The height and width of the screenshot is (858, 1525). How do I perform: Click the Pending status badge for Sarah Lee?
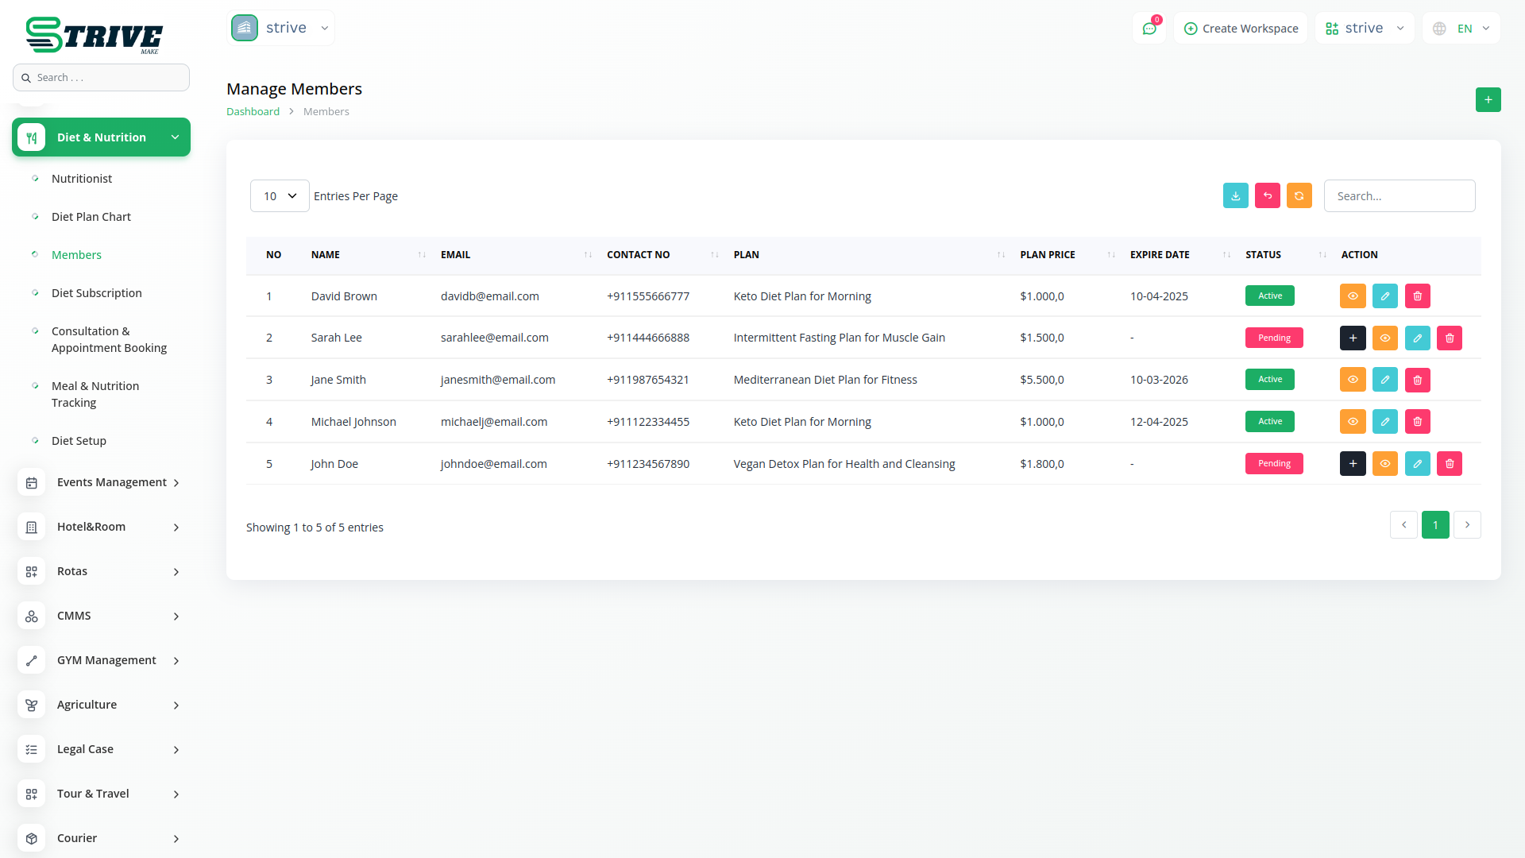pos(1273,338)
